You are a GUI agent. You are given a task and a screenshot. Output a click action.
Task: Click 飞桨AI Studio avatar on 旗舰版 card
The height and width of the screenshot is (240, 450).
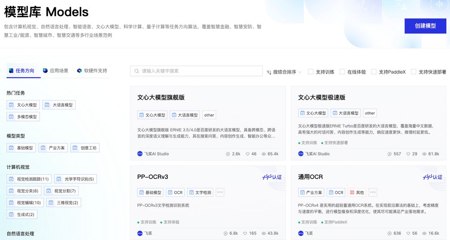[x=140, y=154]
